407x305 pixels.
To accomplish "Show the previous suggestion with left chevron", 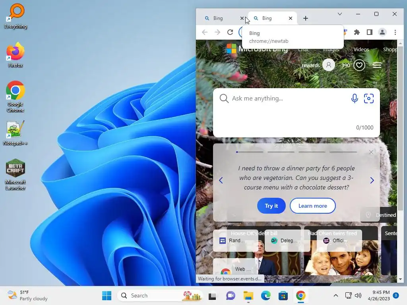I will (x=221, y=180).
